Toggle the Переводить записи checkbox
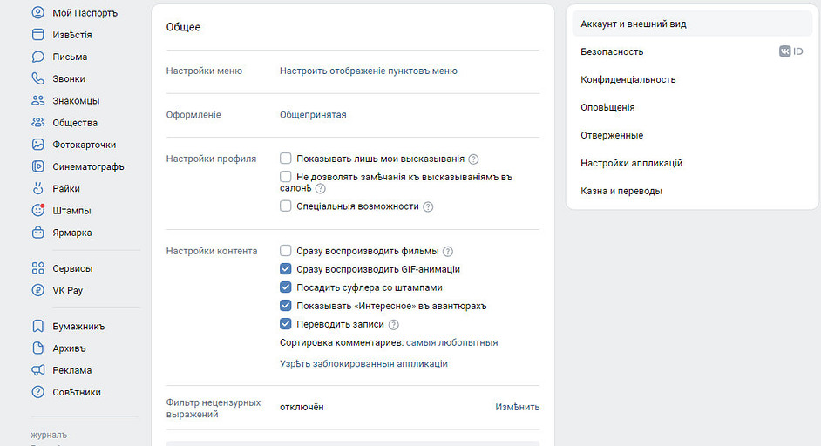 pos(285,324)
